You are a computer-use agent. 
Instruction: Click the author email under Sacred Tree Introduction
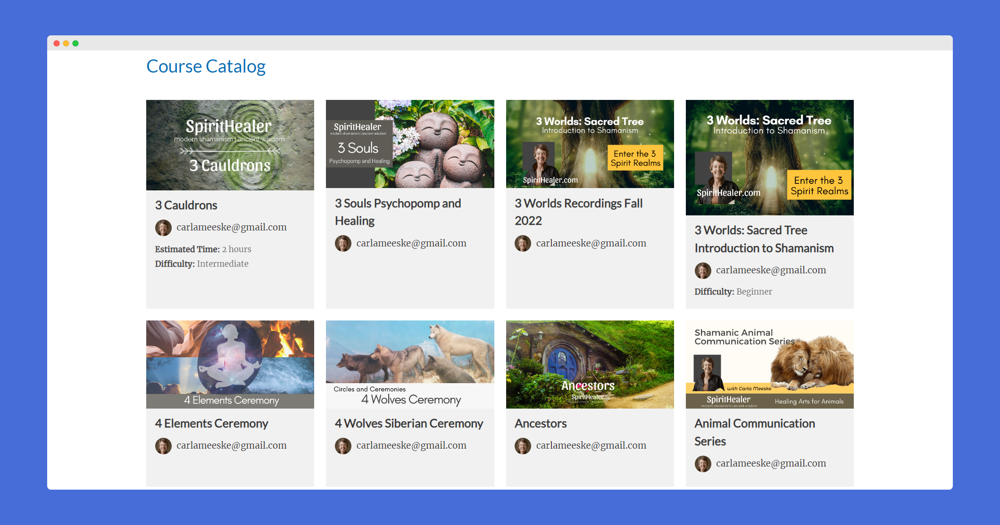(x=771, y=270)
